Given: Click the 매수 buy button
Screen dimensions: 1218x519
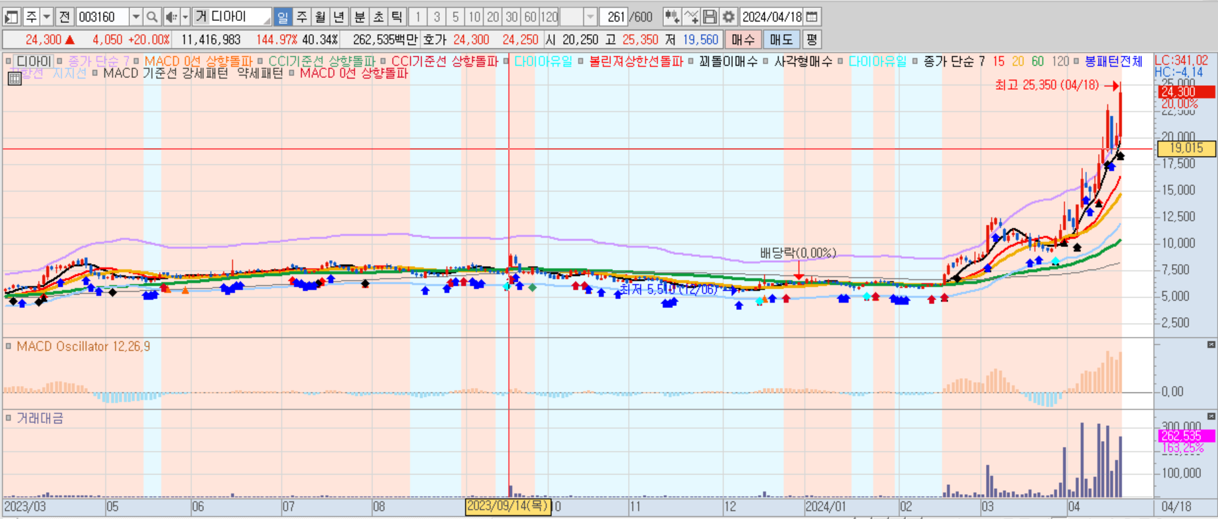Looking at the screenshot, I should 743,40.
